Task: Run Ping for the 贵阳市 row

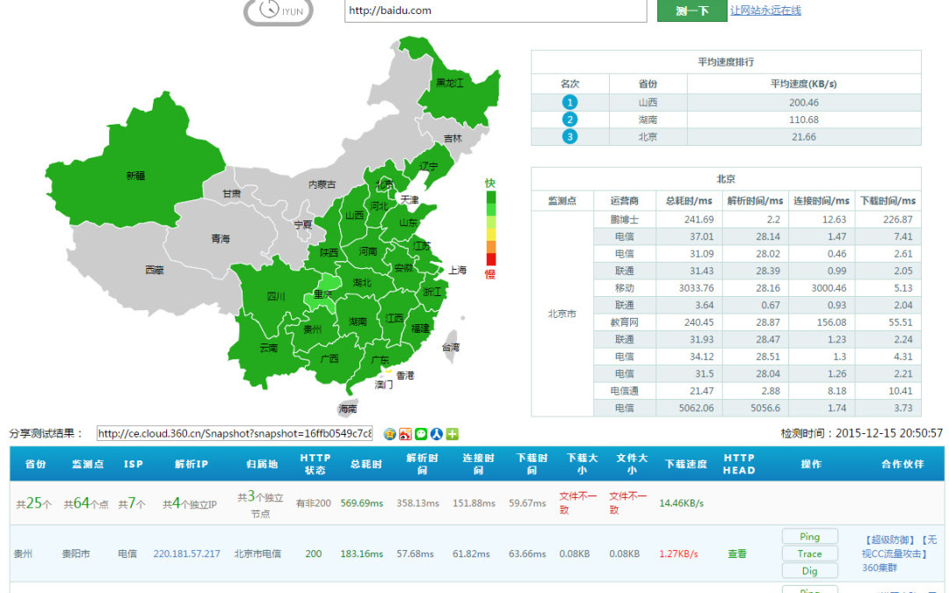Action: pos(809,537)
